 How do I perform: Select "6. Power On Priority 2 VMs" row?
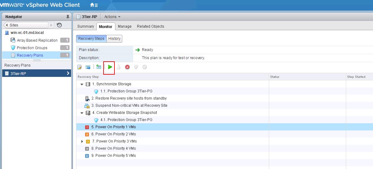click(225, 134)
